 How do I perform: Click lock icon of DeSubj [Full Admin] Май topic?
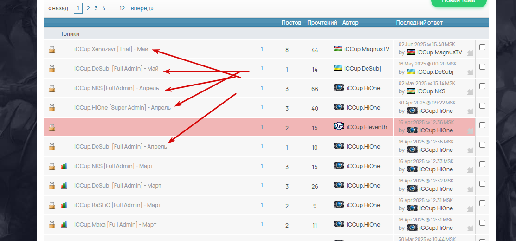[x=52, y=69]
